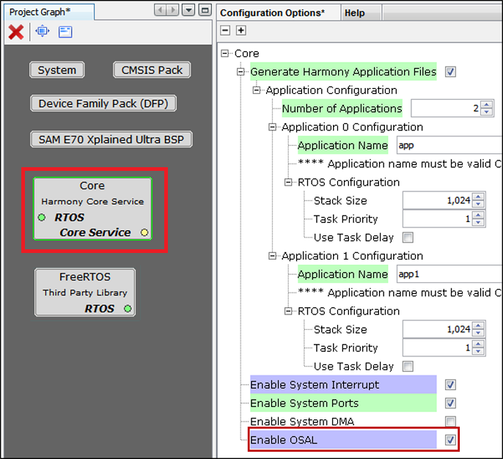
Task: Click the green FreeRTOS RTOS connector dot
Action: (x=128, y=309)
